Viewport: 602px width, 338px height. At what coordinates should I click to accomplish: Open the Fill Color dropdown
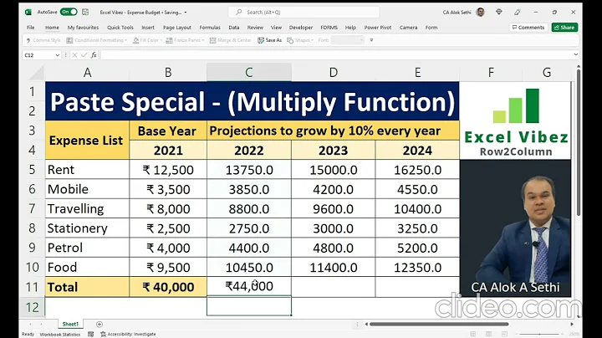[x=147, y=40]
